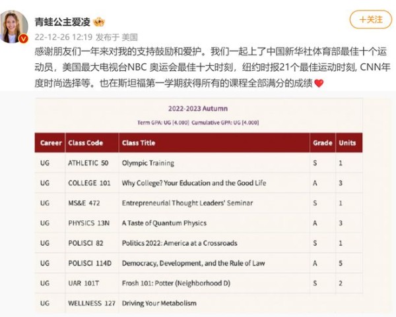
Task: Open the username 青蛙公主爱凌
Action: click(63, 22)
